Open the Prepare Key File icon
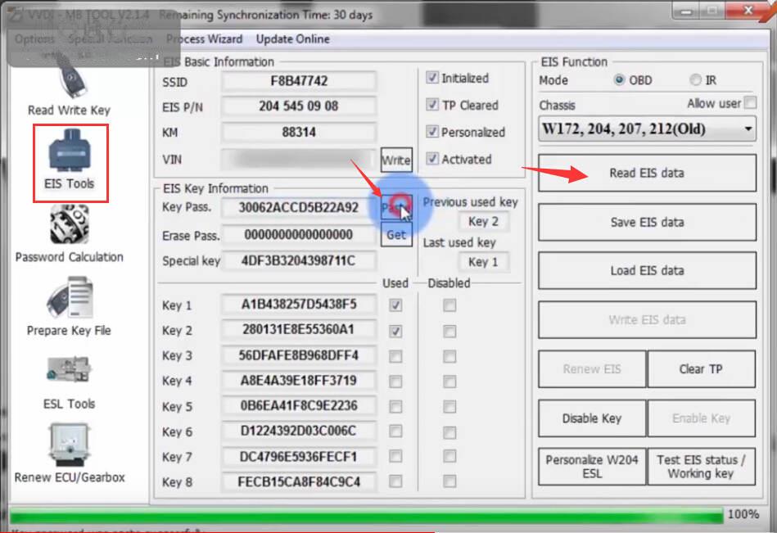The image size is (777, 533). [70, 298]
